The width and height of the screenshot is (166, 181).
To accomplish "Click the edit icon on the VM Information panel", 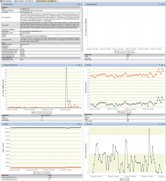I will (79, 5).
